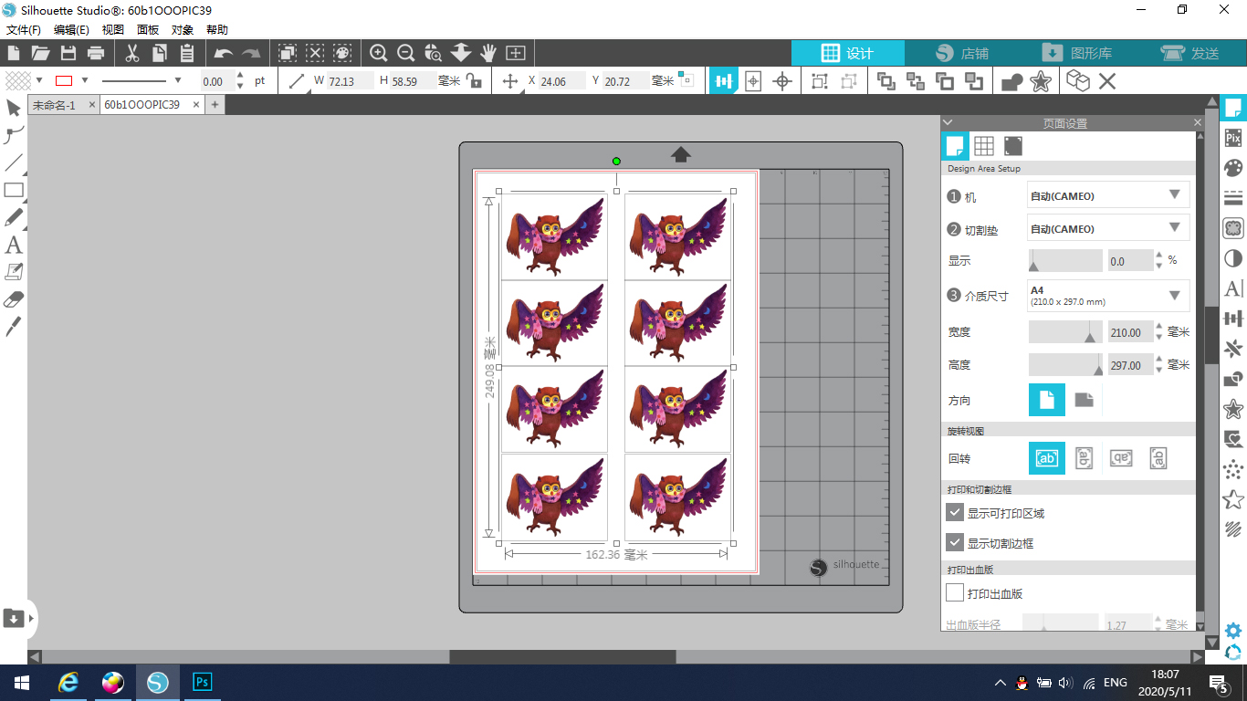
Task: Click the 宽度 210.00 input field
Action: 1130,332
